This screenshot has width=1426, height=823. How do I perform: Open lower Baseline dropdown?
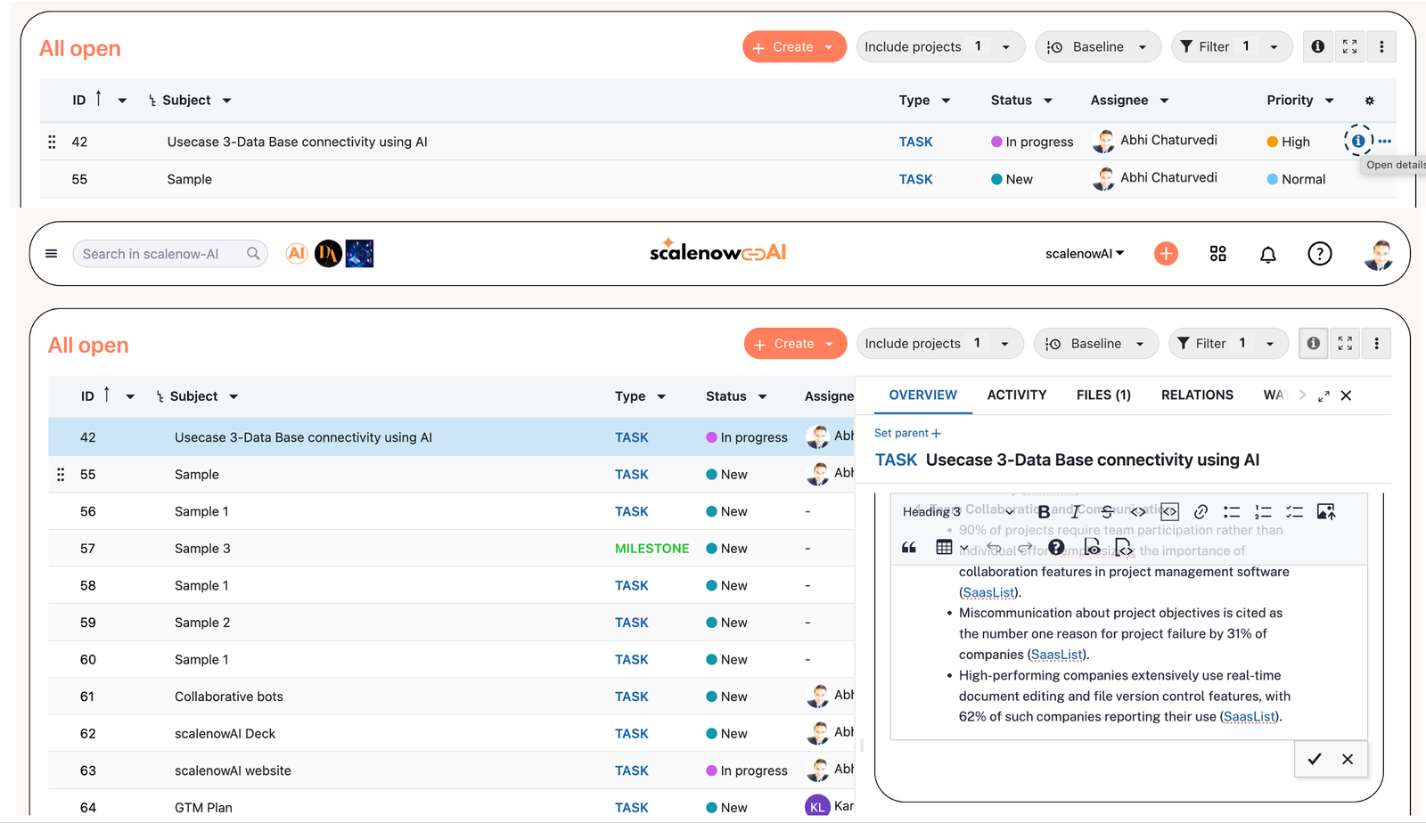[x=1096, y=344]
